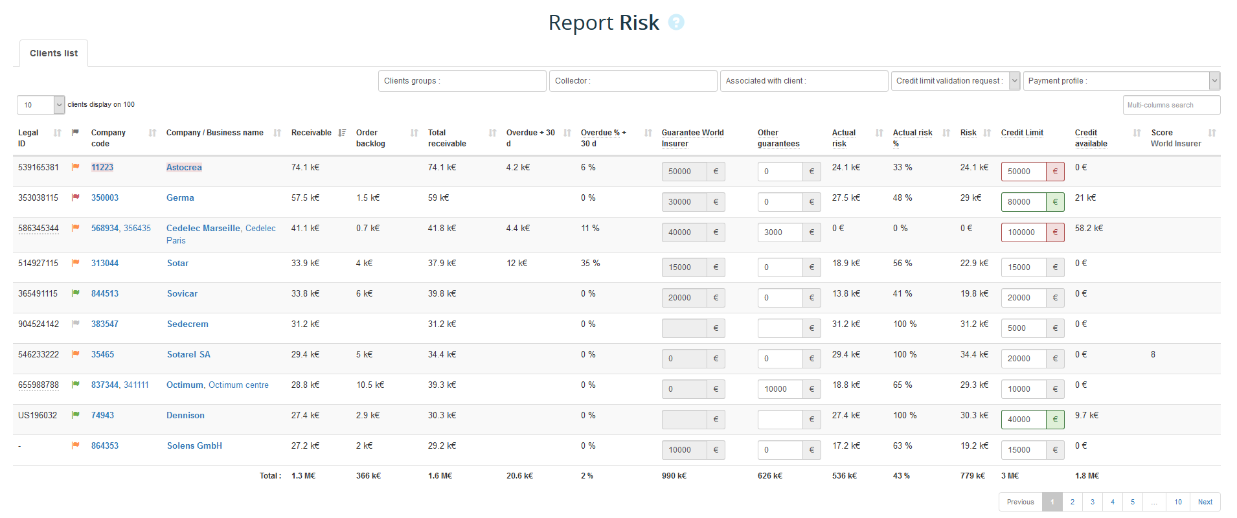Go to page 2 of results
Image resolution: width=1237 pixels, height=518 pixels.
click(1072, 502)
